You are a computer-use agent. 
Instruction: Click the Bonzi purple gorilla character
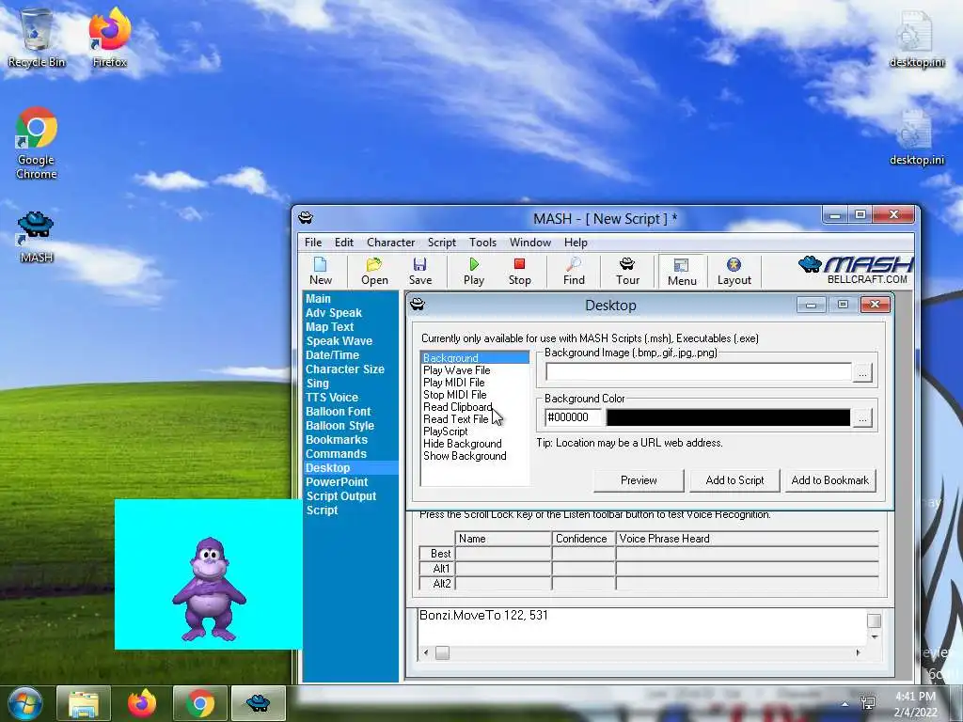tap(210, 589)
